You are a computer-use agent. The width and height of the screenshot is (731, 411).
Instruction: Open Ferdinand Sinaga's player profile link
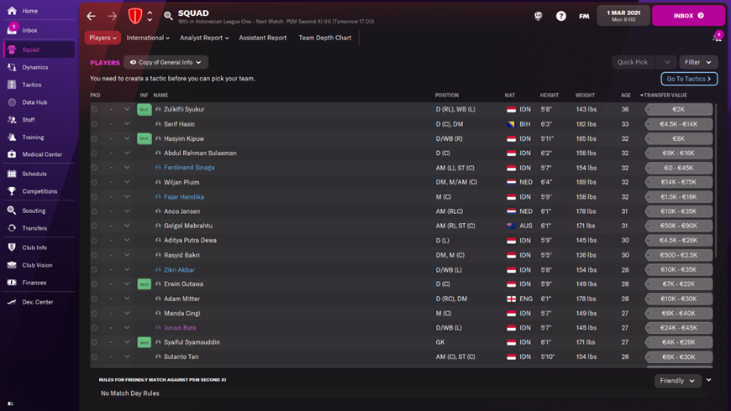pos(189,168)
